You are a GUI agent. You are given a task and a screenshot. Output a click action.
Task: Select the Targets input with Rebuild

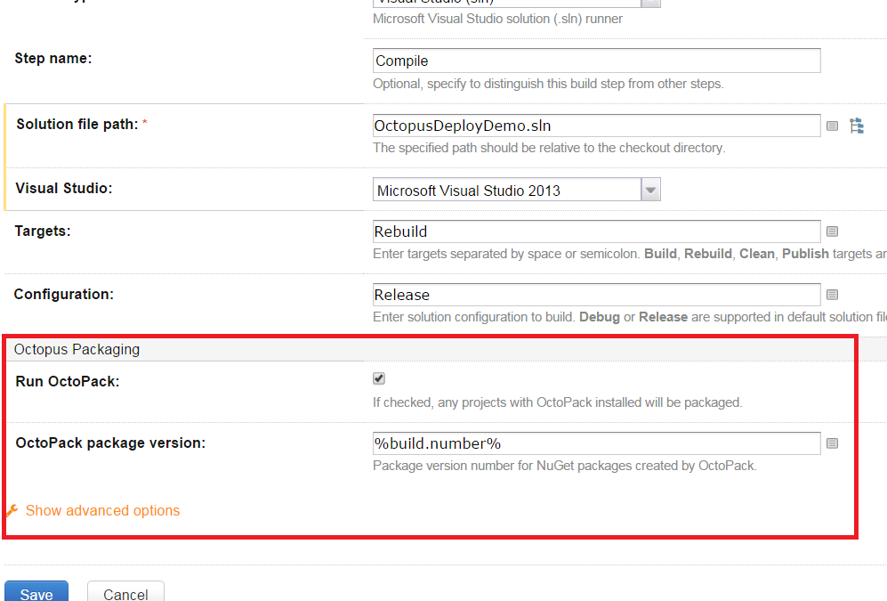coord(596,231)
